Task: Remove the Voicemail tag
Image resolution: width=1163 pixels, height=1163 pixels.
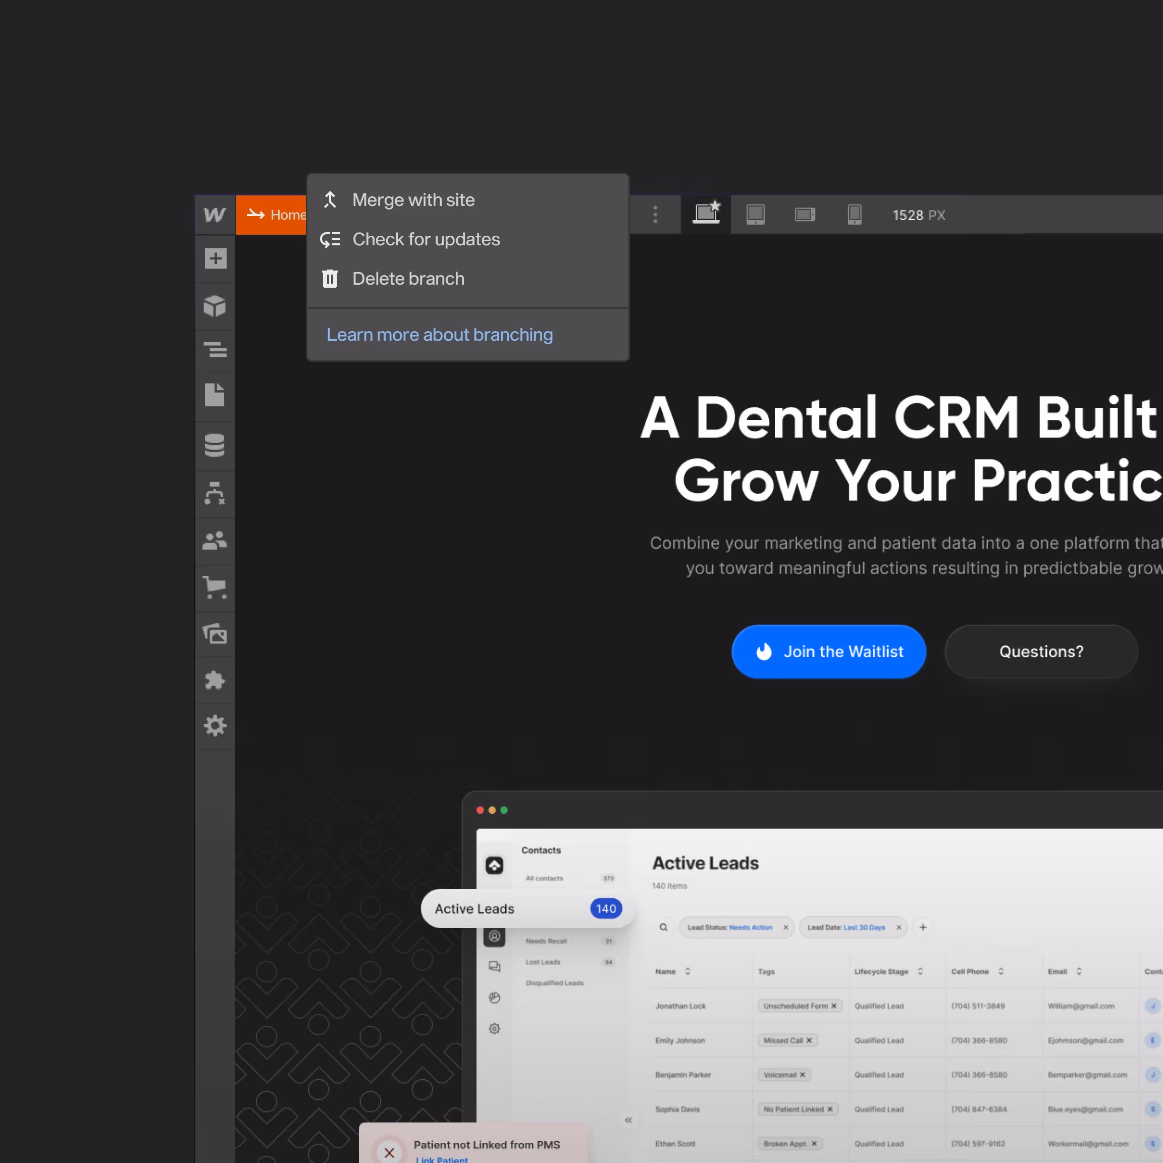Action: point(803,1075)
